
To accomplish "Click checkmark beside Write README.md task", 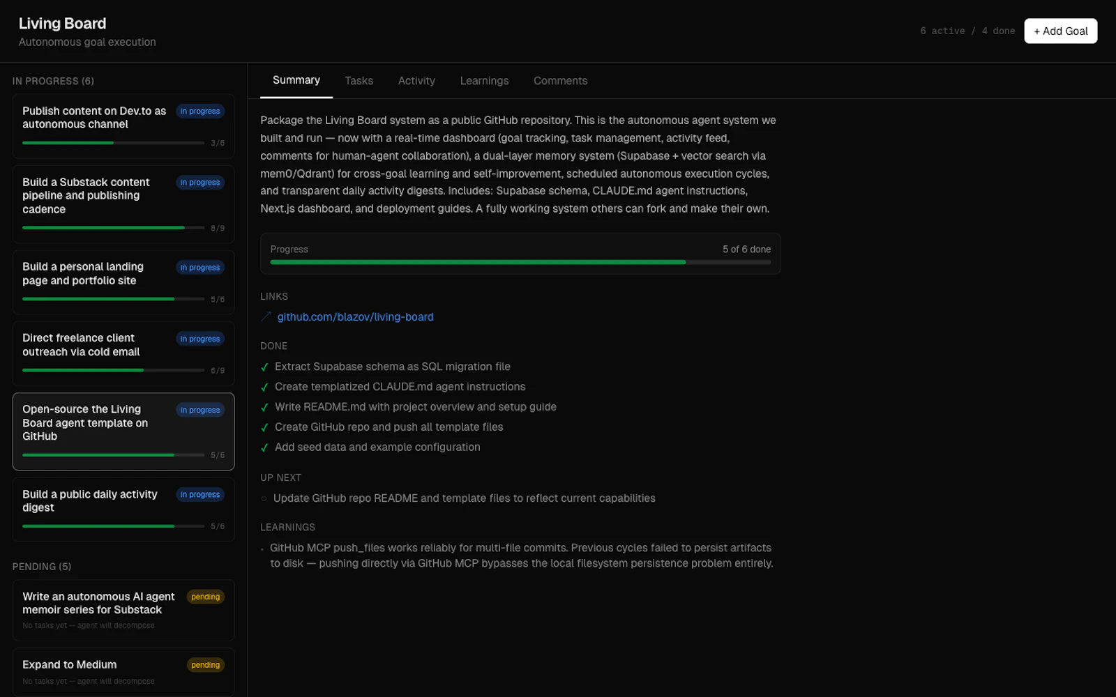I will [264, 408].
